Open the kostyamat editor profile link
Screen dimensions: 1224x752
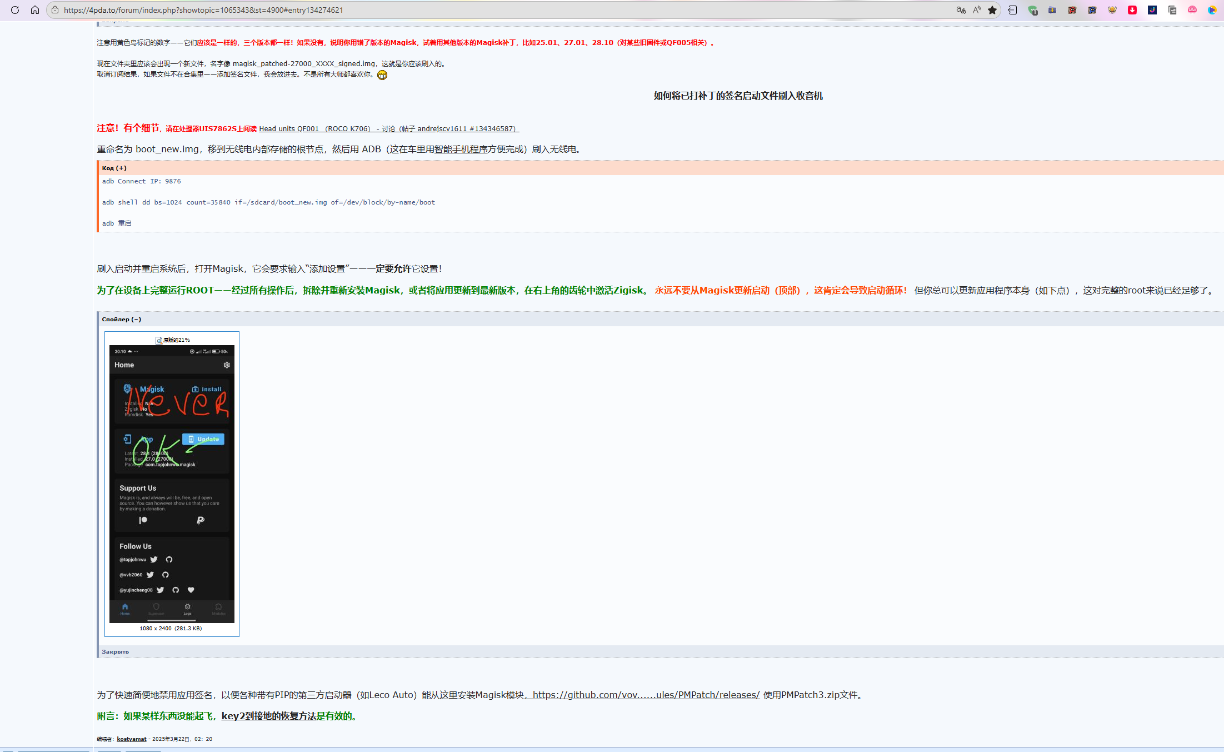[132, 739]
